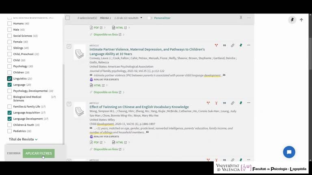
Task: Click Personalitzar label
Action: (x=162, y=18)
